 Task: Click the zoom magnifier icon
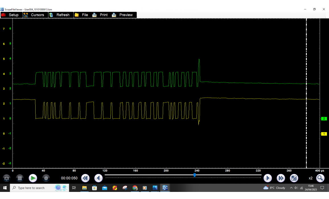pyautogui.click(x=320, y=178)
